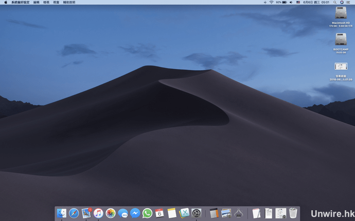Open the 輔助說明 menu

(x=69, y=2)
